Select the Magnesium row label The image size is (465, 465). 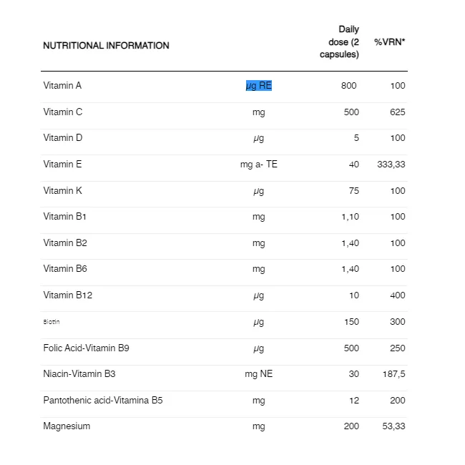coord(67,426)
